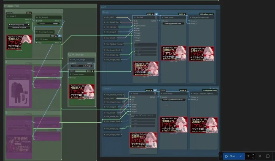Click the blue badge icon above LLM_Image node

59,36
